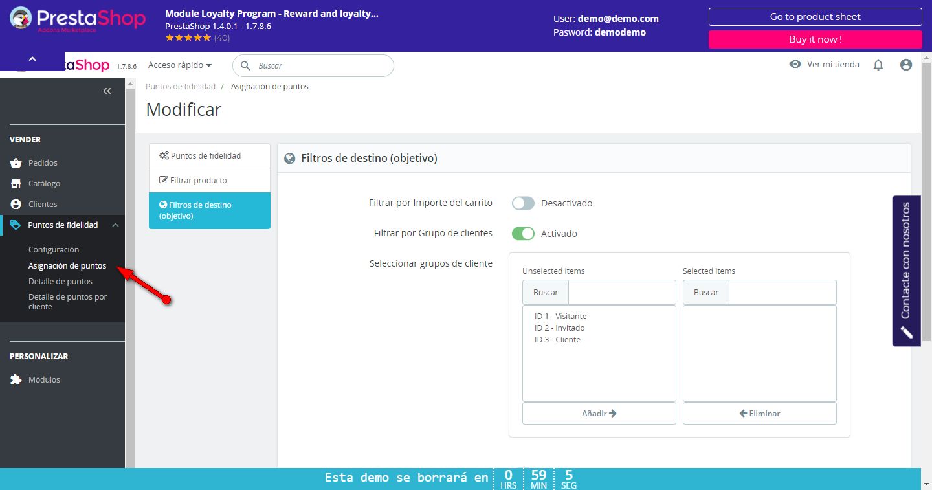Click the product star rating
This screenshot has height=490, width=932.
[188, 38]
